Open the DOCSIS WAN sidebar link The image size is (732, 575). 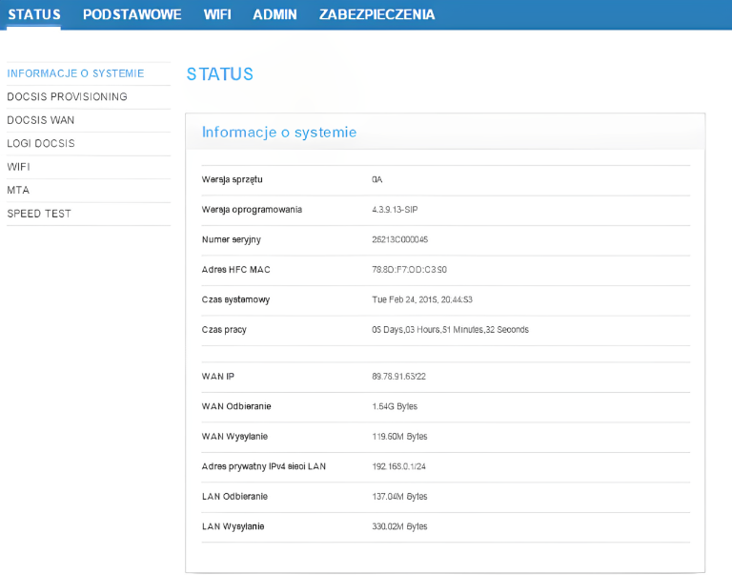40,120
